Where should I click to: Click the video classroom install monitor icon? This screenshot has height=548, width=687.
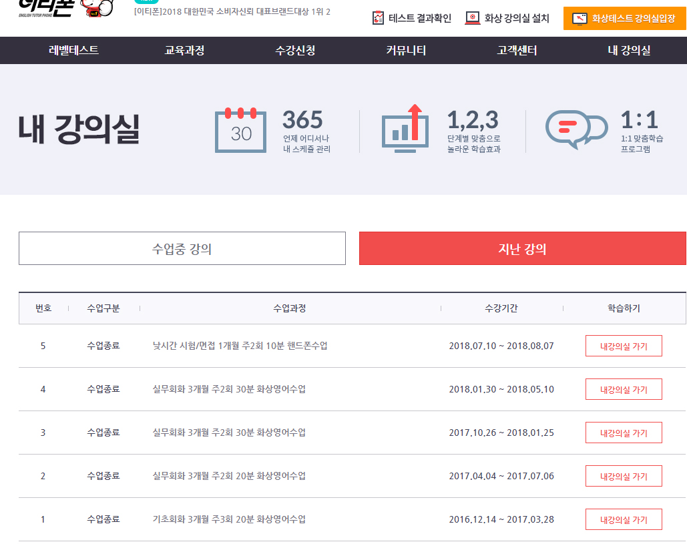tap(472, 18)
